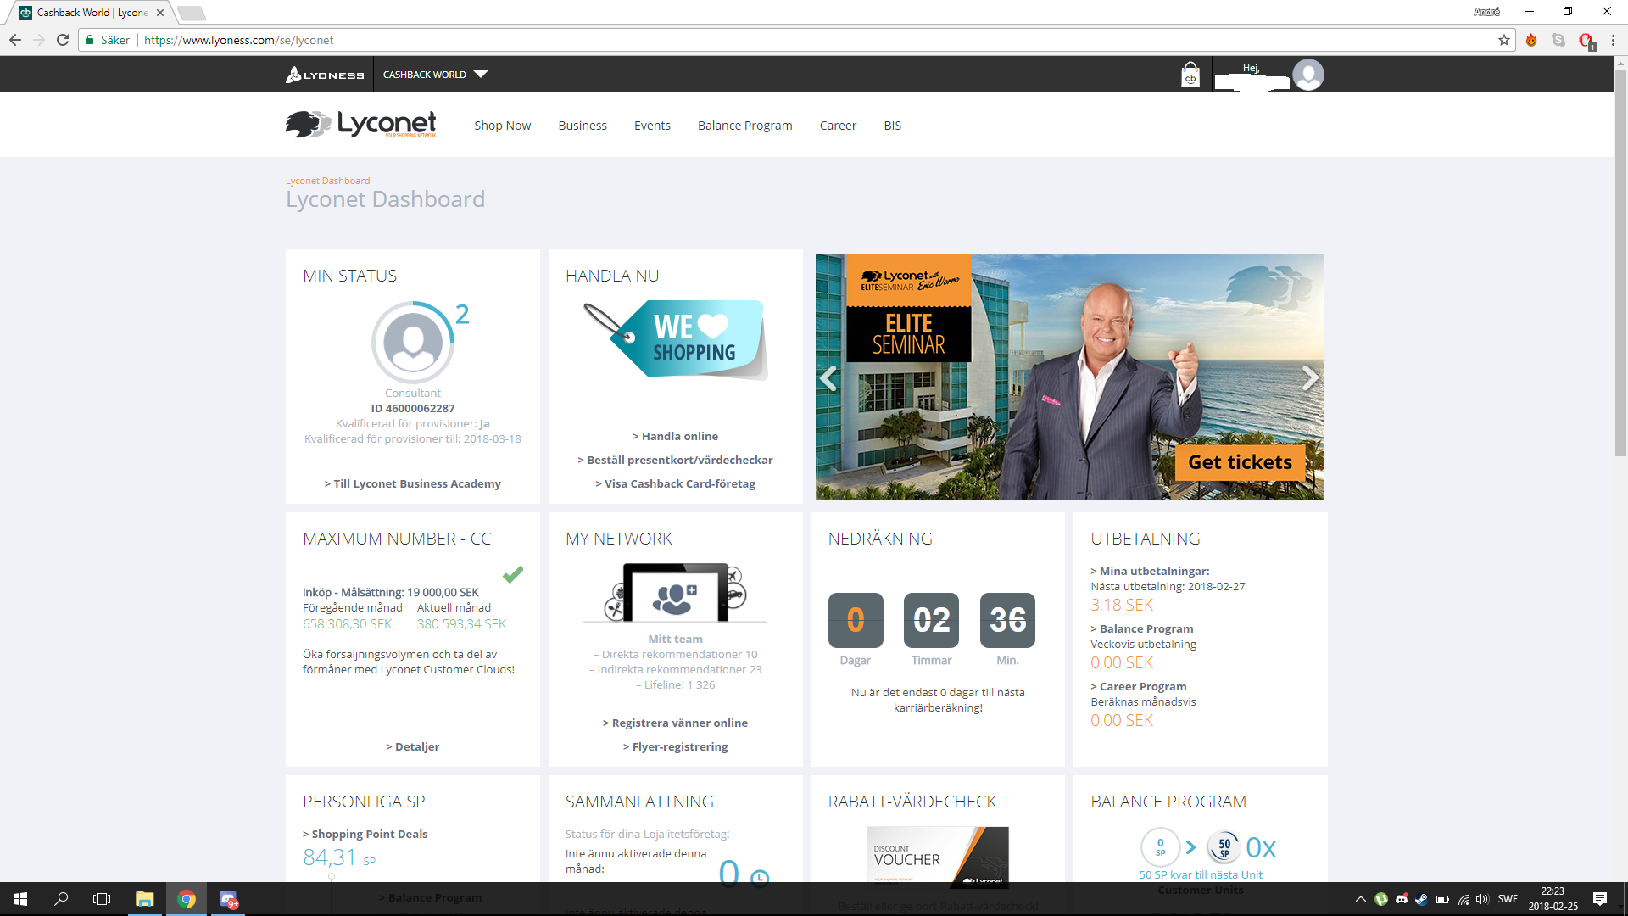
Task: Open the Events menu
Action: point(652,126)
